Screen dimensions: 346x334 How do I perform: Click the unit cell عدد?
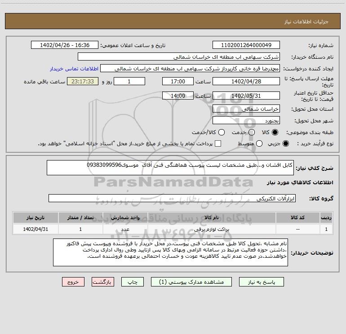(125, 229)
